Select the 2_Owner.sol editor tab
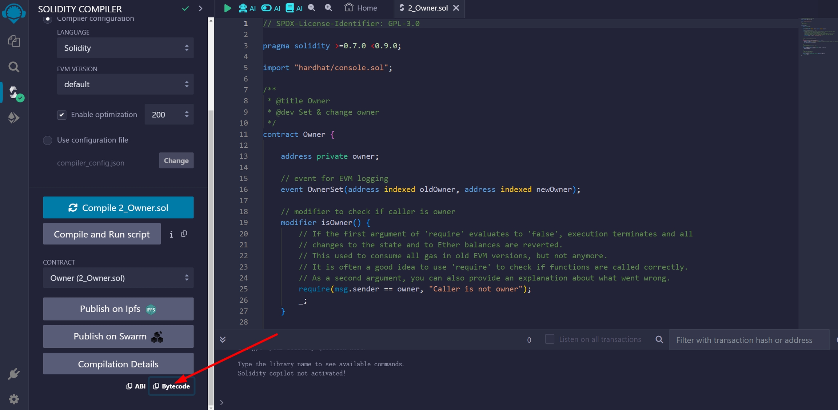The image size is (838, 410). pyautogui.click(x=427, y=8)
